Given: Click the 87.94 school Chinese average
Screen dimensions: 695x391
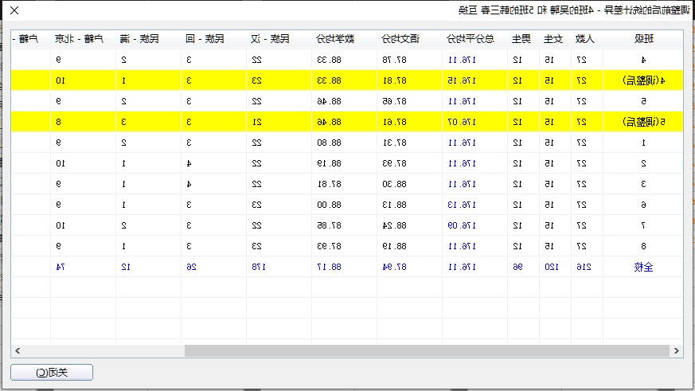Looking at the screenshot, I should pos(409,267).
